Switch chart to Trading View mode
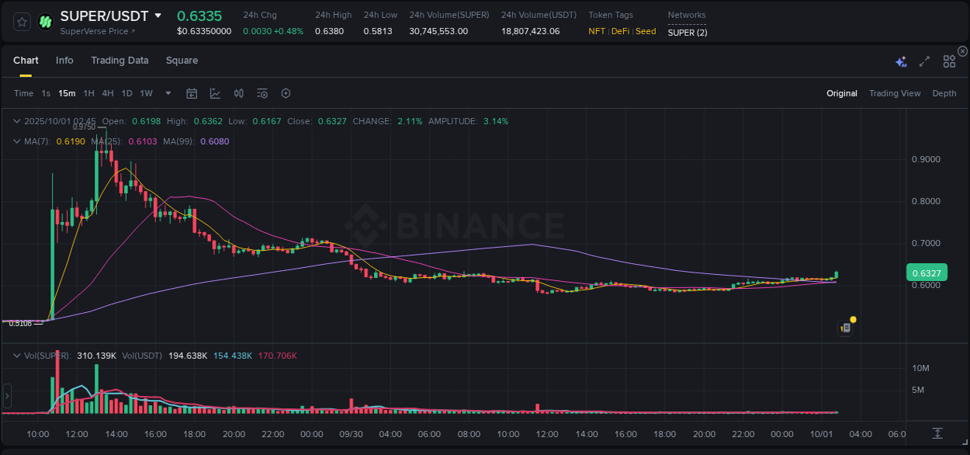 895,93
